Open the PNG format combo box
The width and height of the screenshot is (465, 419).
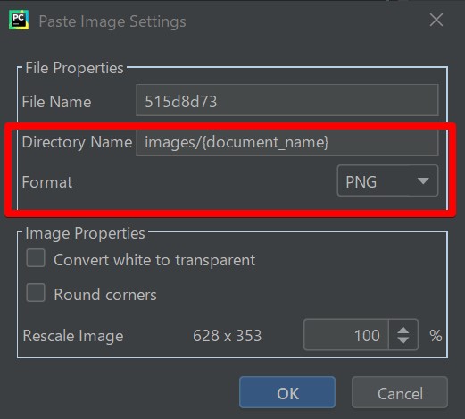(387, 180)
